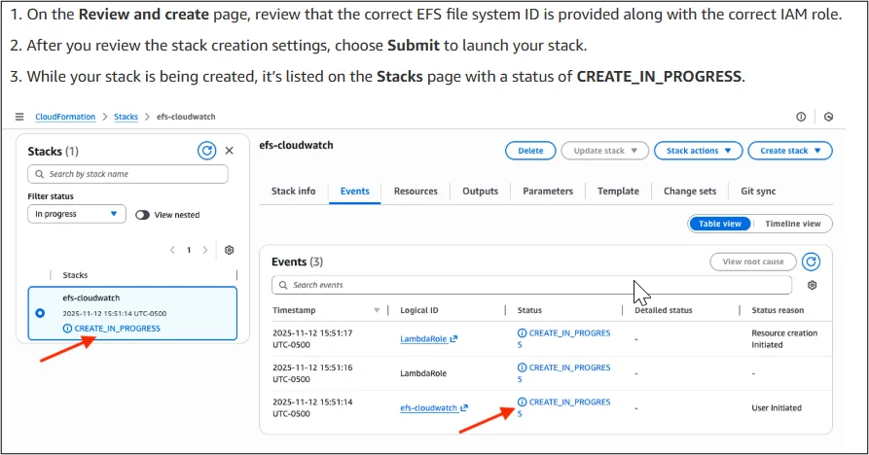This screenshot has width=869, height=455.
Task: Toggle the View nested switch
Action: (x=143, y=214)
